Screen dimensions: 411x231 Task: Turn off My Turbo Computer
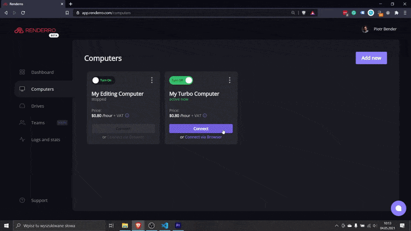tap(181, 80)
